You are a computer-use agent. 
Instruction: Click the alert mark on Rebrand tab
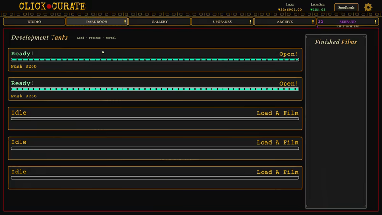(x=375, y=21)
